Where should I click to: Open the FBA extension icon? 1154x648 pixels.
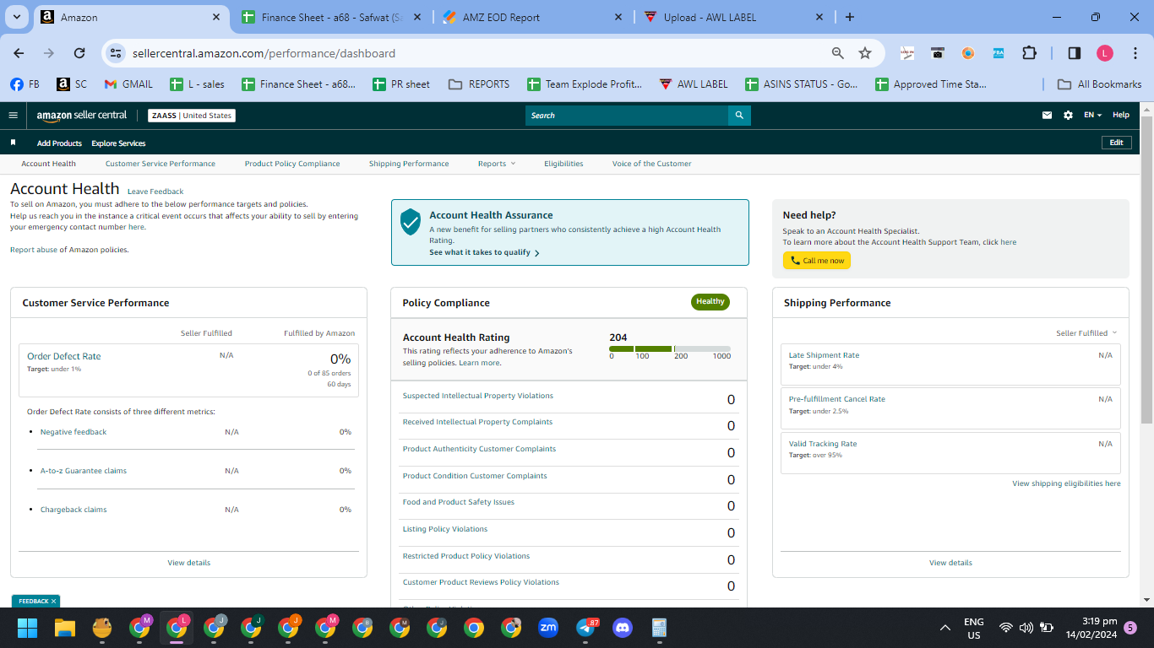tap(999, 53)
